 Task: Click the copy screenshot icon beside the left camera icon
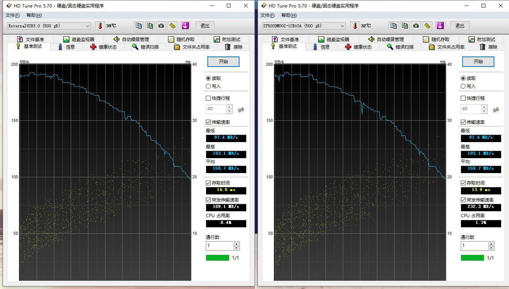click(x=150, y=26)
